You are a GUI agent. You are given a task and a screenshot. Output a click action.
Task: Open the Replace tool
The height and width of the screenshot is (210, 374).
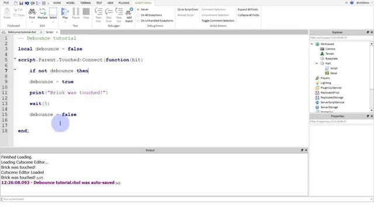pyautogui.click(x=43, y=13)
